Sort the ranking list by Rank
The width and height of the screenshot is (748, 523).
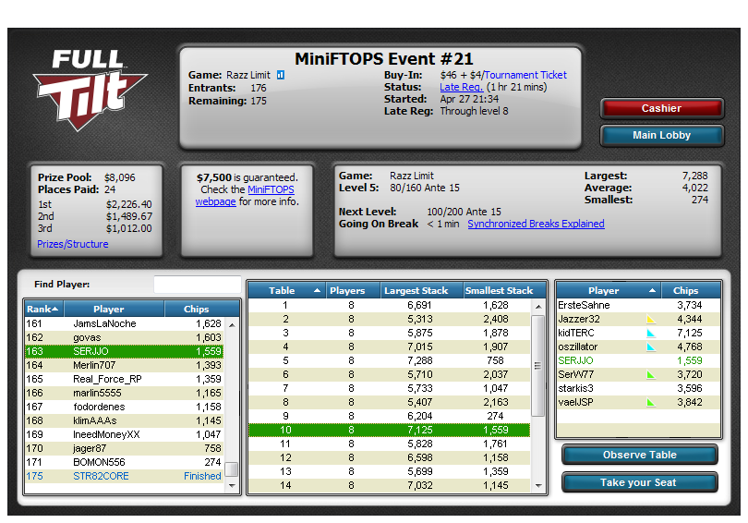click(44, 309)
